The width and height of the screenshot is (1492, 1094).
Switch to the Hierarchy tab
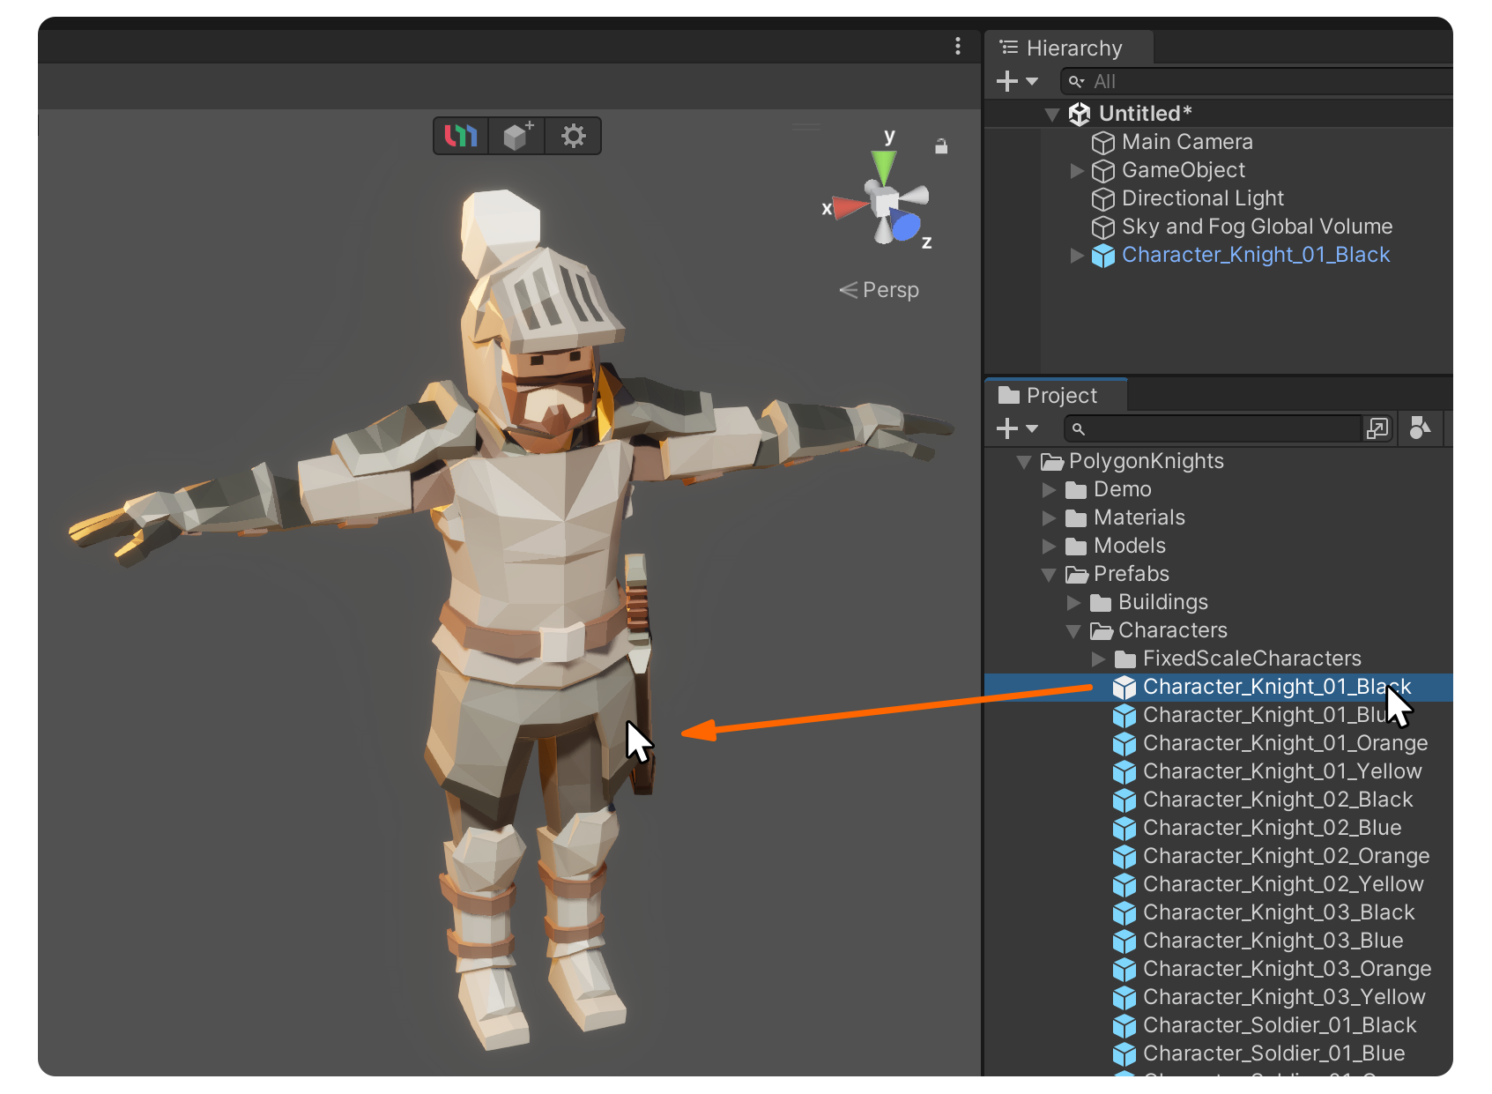(x=1061, y=48)
